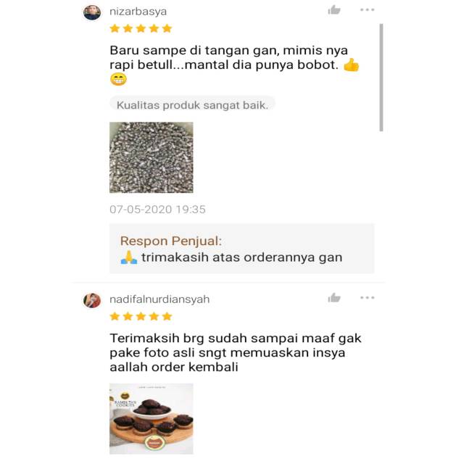Image resolution: width=464 pixels, height=464 pixels.
Task: Click the five-star rating under nizarbasya
Action: click(x=141, y=29)
